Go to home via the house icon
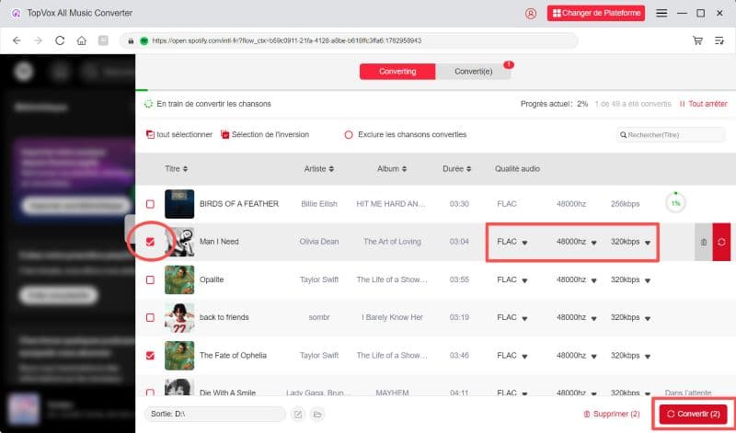736x433 pixels. coord(82,40)
